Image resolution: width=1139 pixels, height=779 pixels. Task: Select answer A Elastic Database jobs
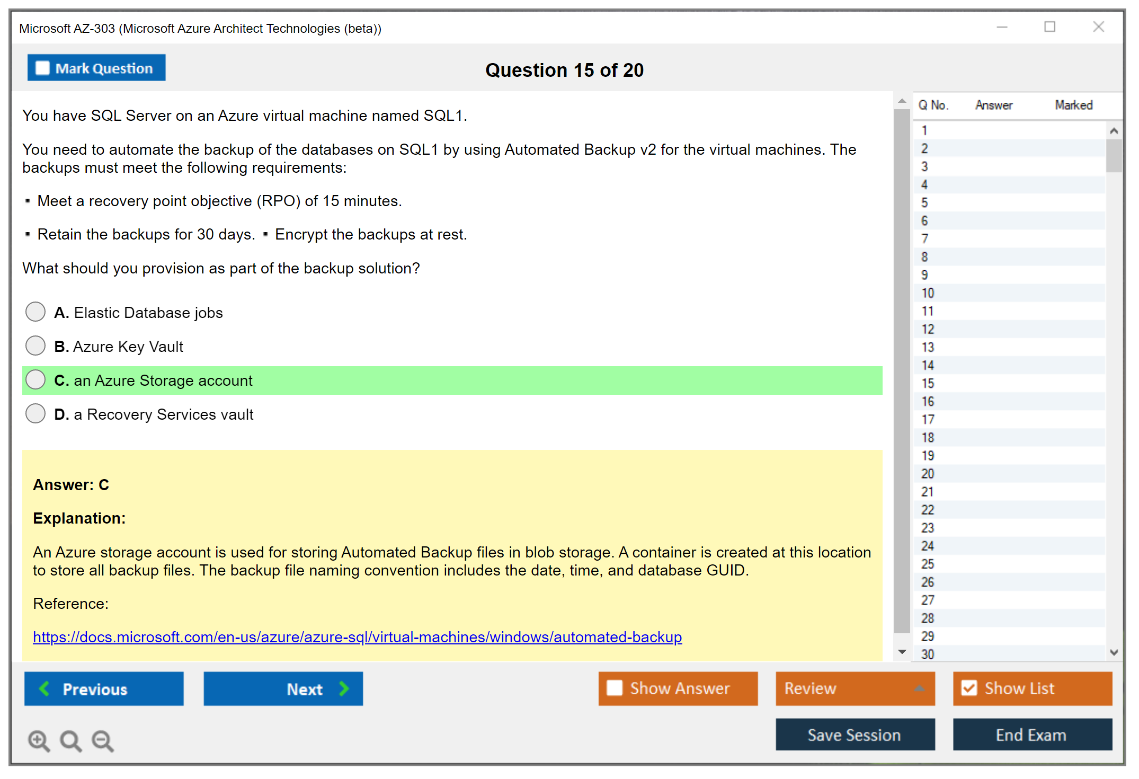[35, 312]
